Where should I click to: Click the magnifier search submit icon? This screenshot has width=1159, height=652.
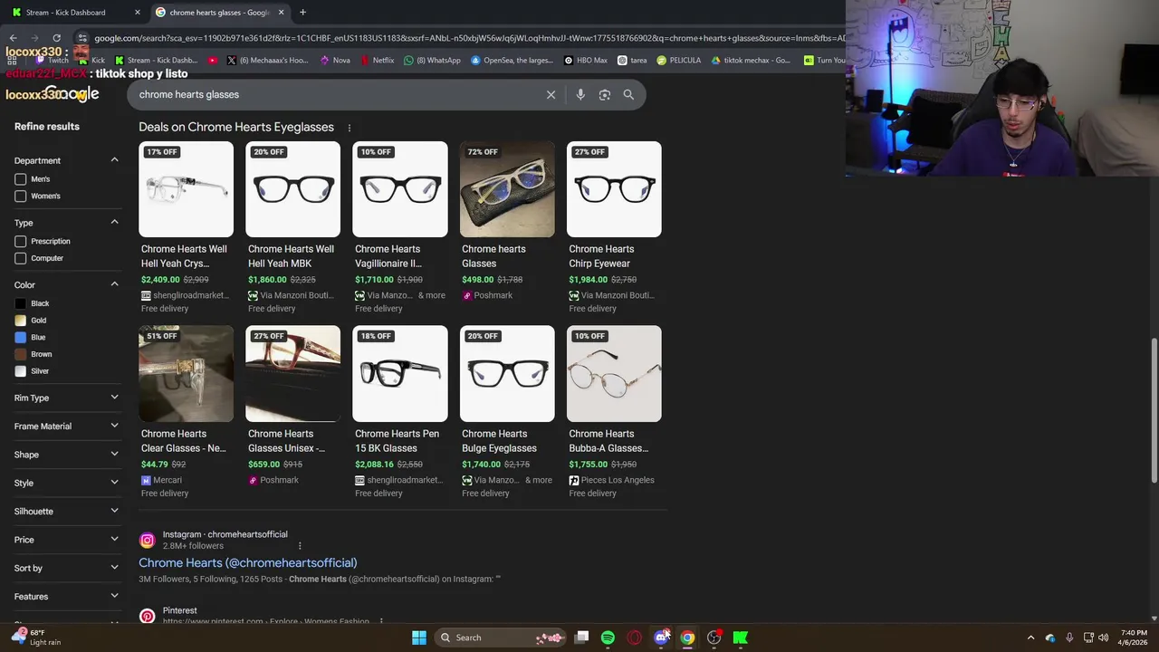[x=628, y=94]
